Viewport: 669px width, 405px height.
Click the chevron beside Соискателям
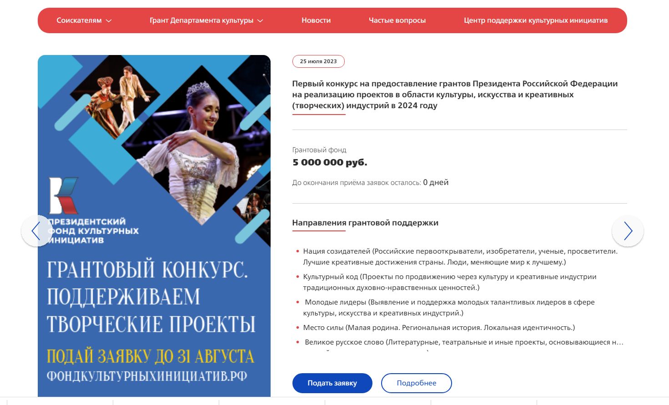[x=109, y=21]
